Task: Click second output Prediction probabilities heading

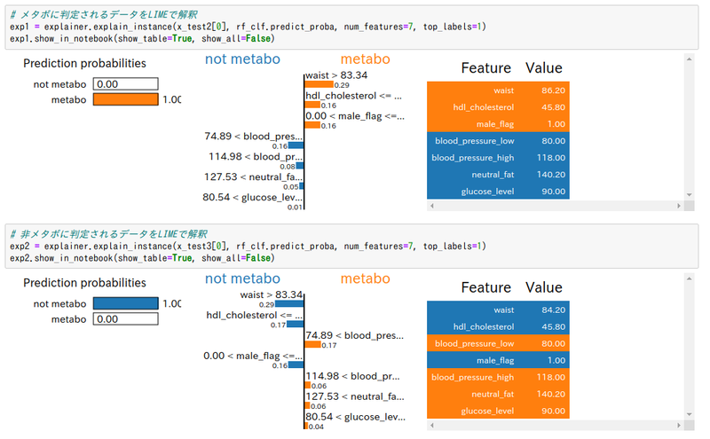Action: click(x=84, y=283)
